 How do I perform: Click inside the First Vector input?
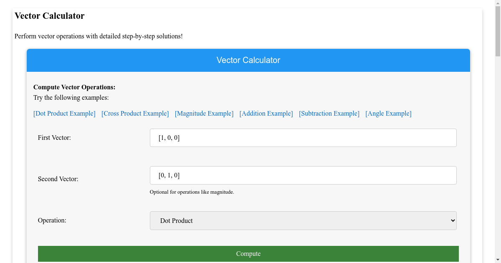(303, 137)
